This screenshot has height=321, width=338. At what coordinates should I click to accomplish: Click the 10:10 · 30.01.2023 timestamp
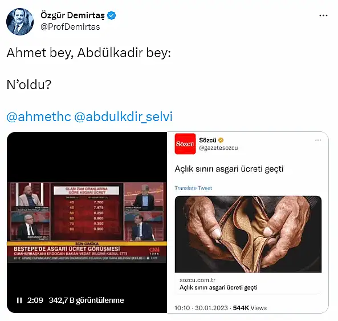[x=201, y=308]
